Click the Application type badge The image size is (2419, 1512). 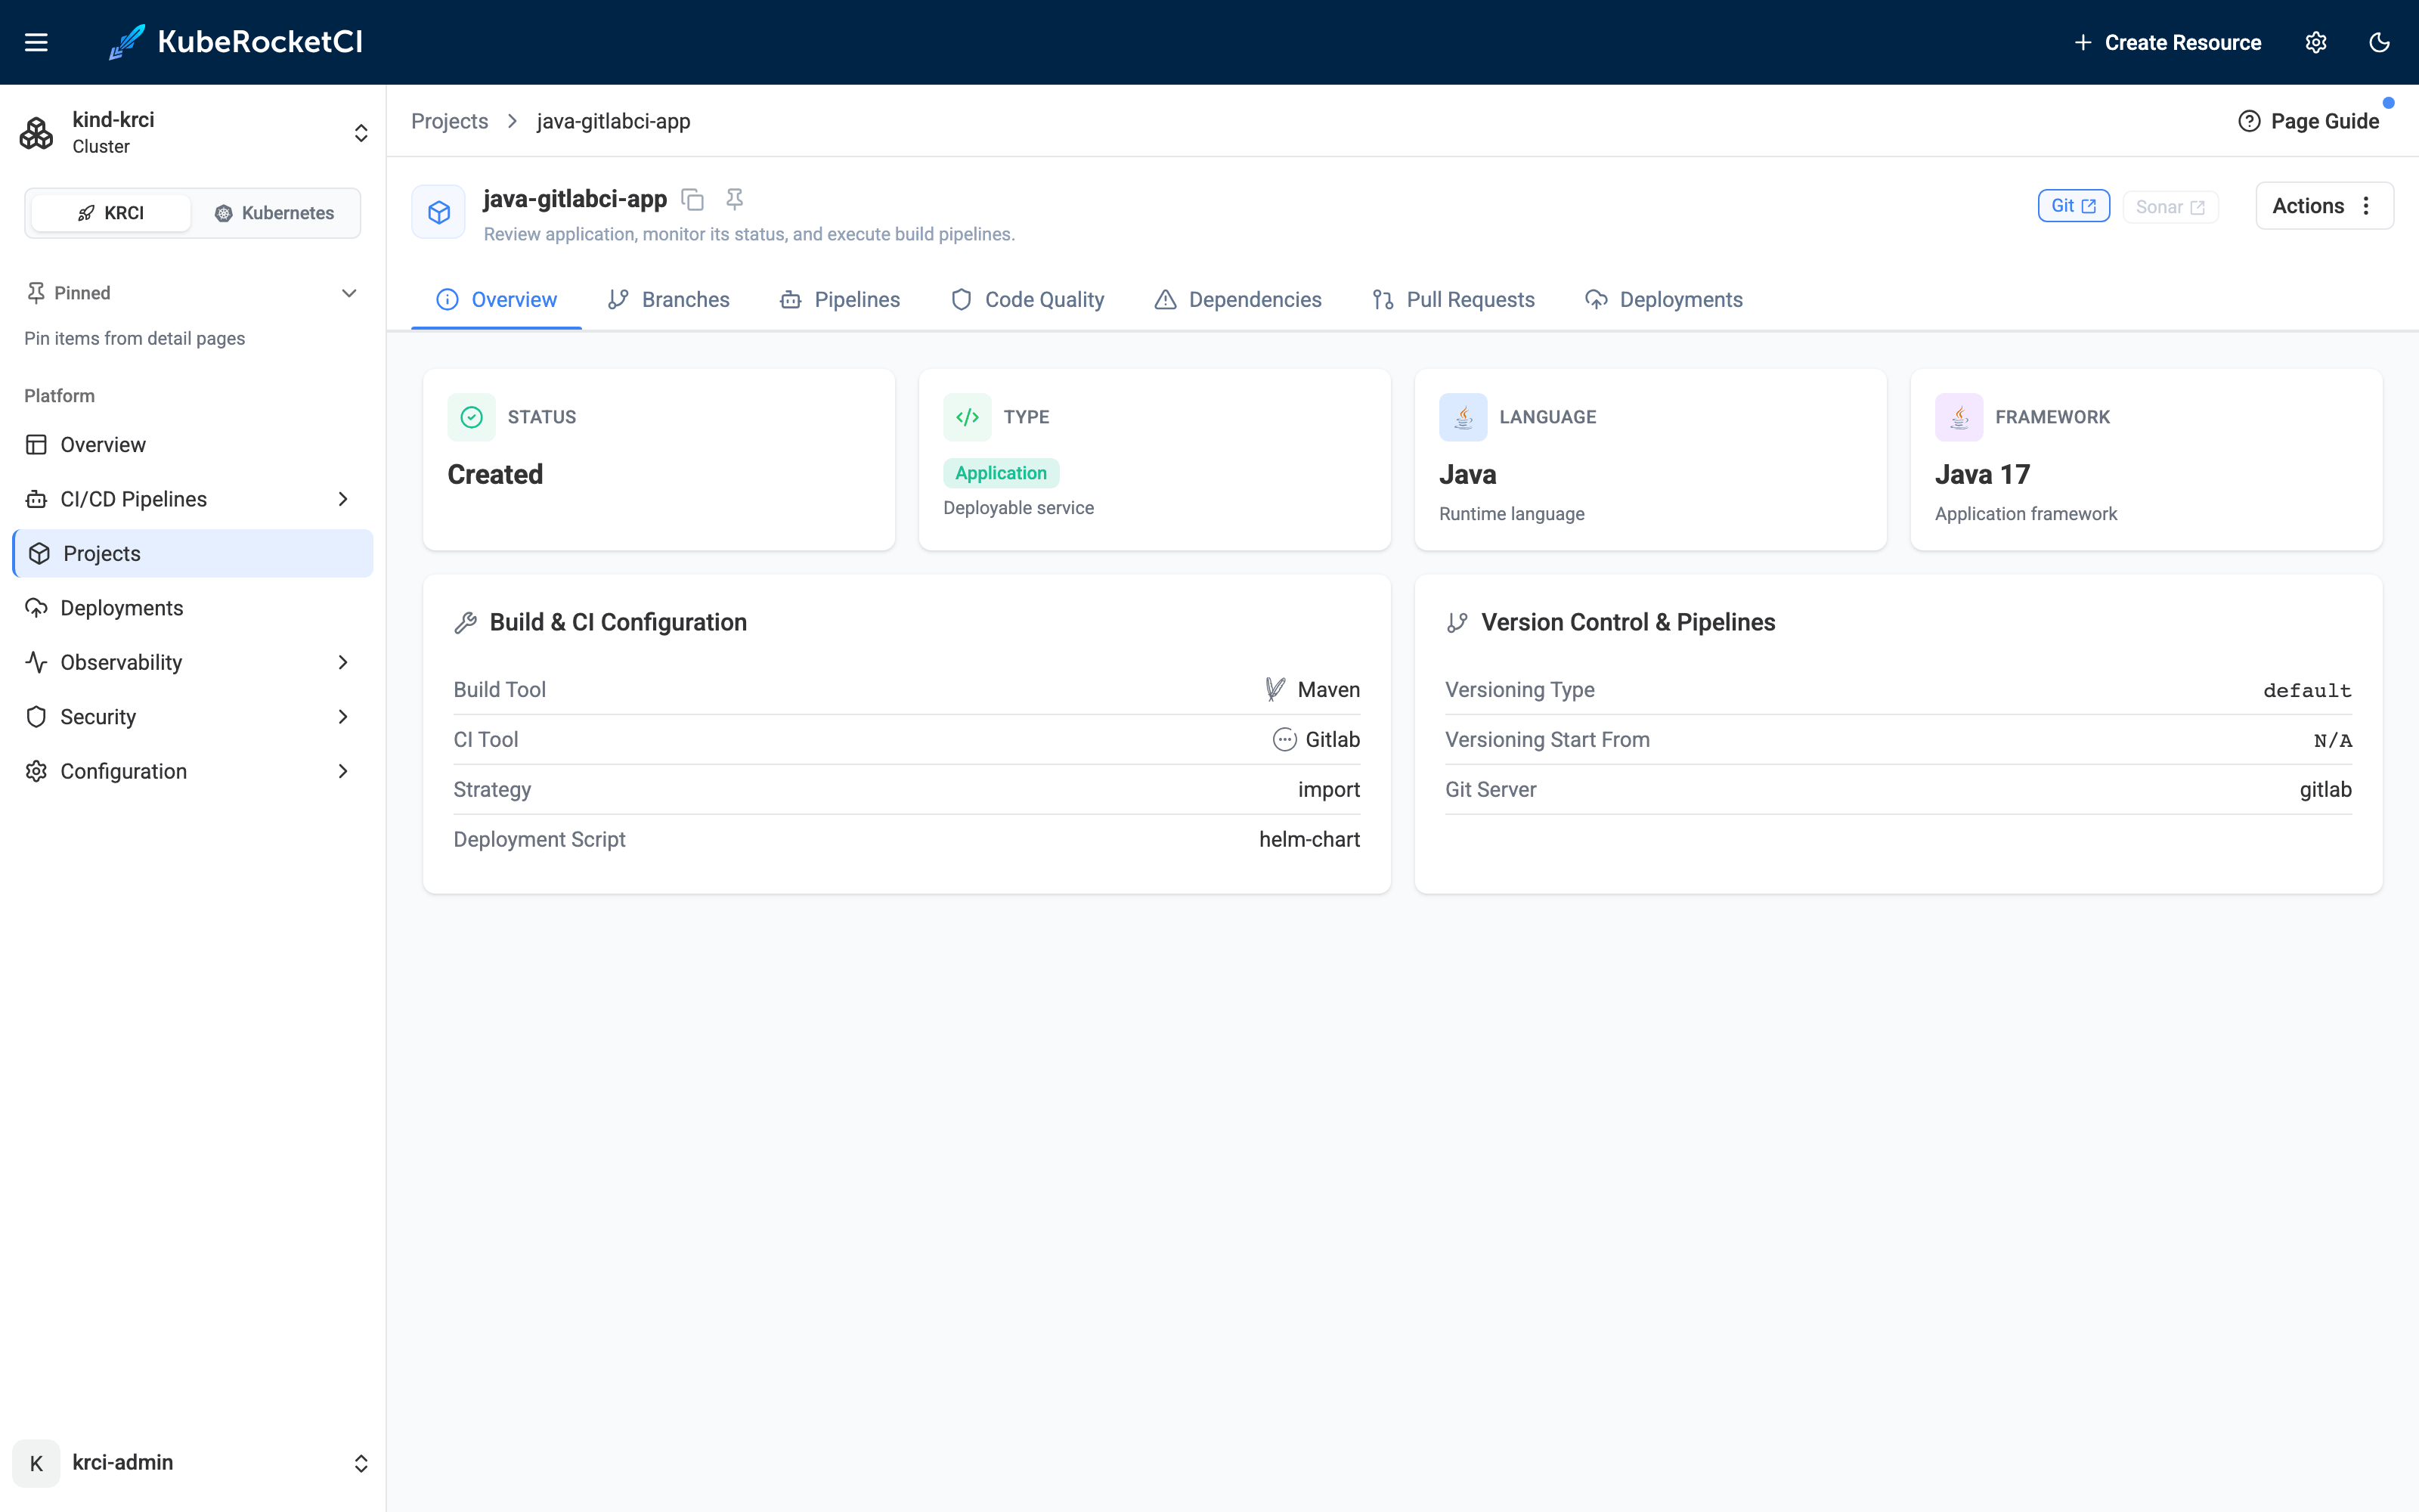tap(1001, 473)
